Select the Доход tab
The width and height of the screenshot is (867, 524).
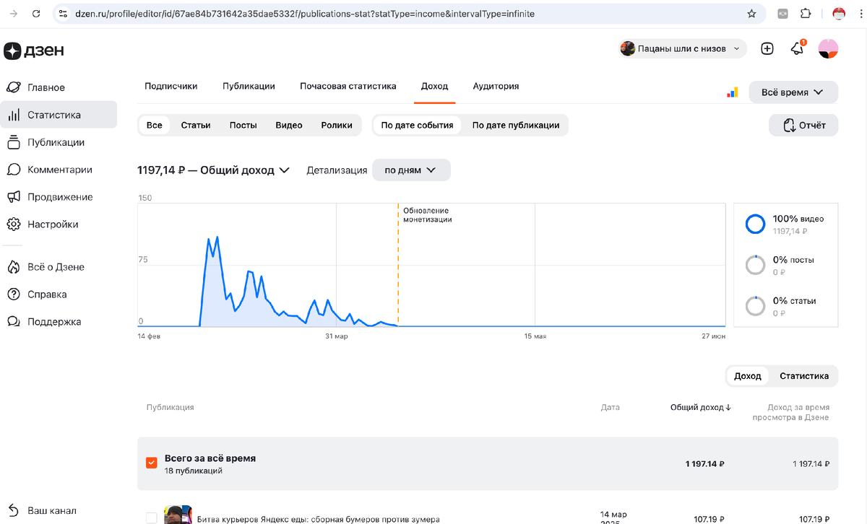pyautogui.click(x=434, y=86)
